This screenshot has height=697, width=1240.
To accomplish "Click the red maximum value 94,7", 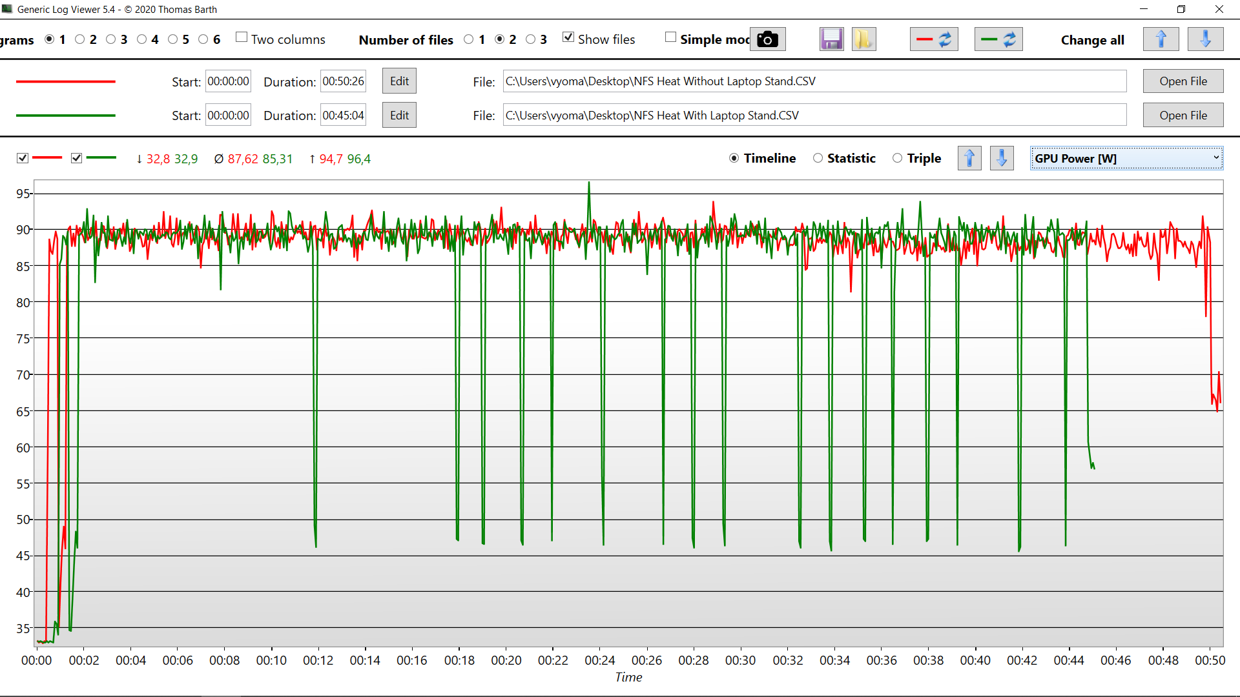I will pyautogui.click(x=331, y=159).
